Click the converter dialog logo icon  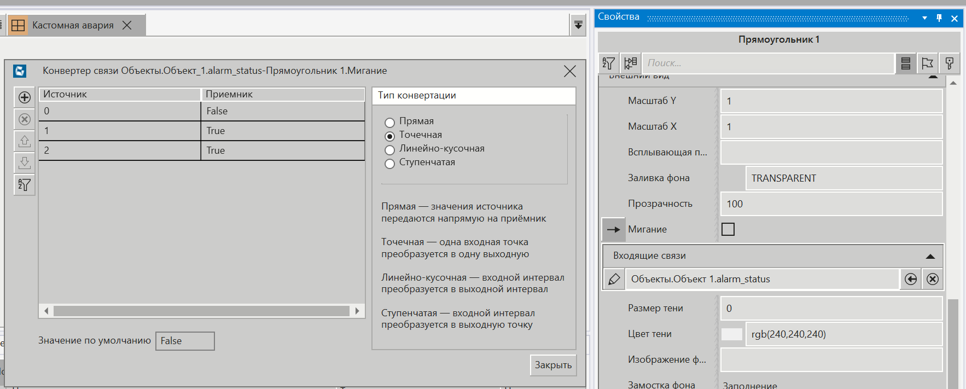20,71
